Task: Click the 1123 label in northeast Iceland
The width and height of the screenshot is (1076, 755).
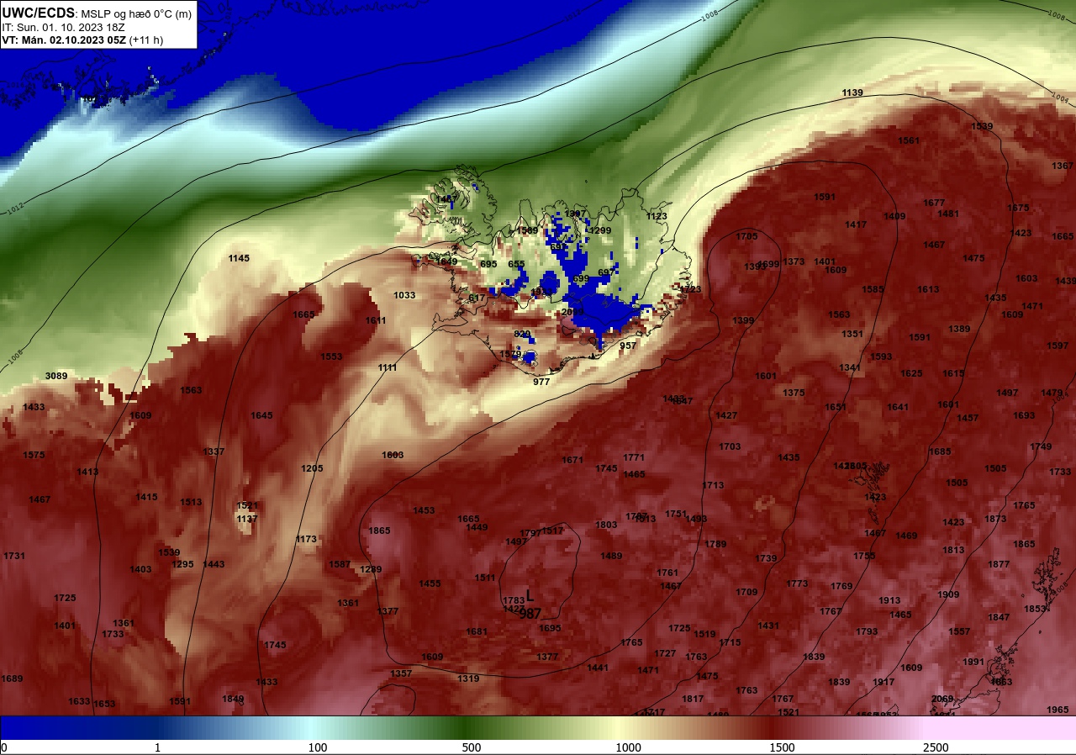Action: 657,216
